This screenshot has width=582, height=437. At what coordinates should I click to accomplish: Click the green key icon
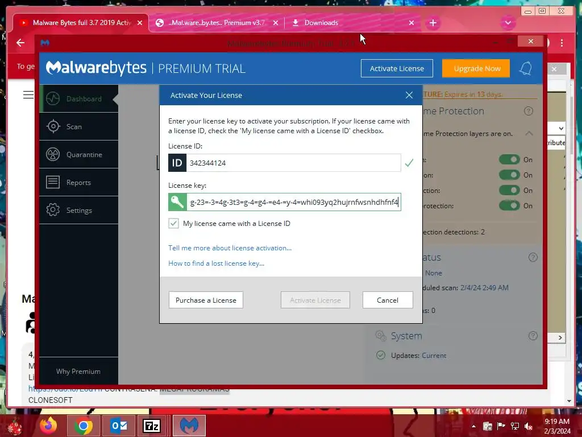coord(177,202)
